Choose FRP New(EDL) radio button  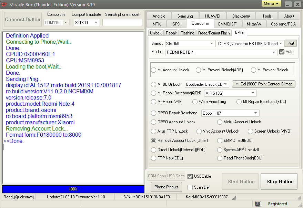coord(154,158)
